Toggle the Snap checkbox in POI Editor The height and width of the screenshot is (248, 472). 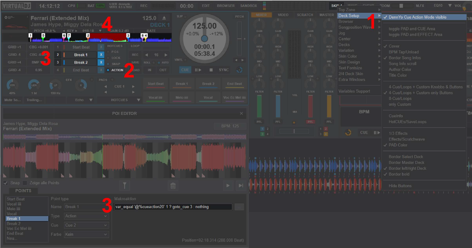[6, 183]
